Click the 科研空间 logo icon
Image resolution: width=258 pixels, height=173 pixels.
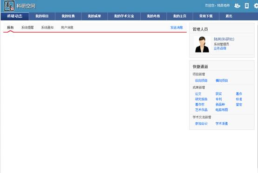click(9, 6)
